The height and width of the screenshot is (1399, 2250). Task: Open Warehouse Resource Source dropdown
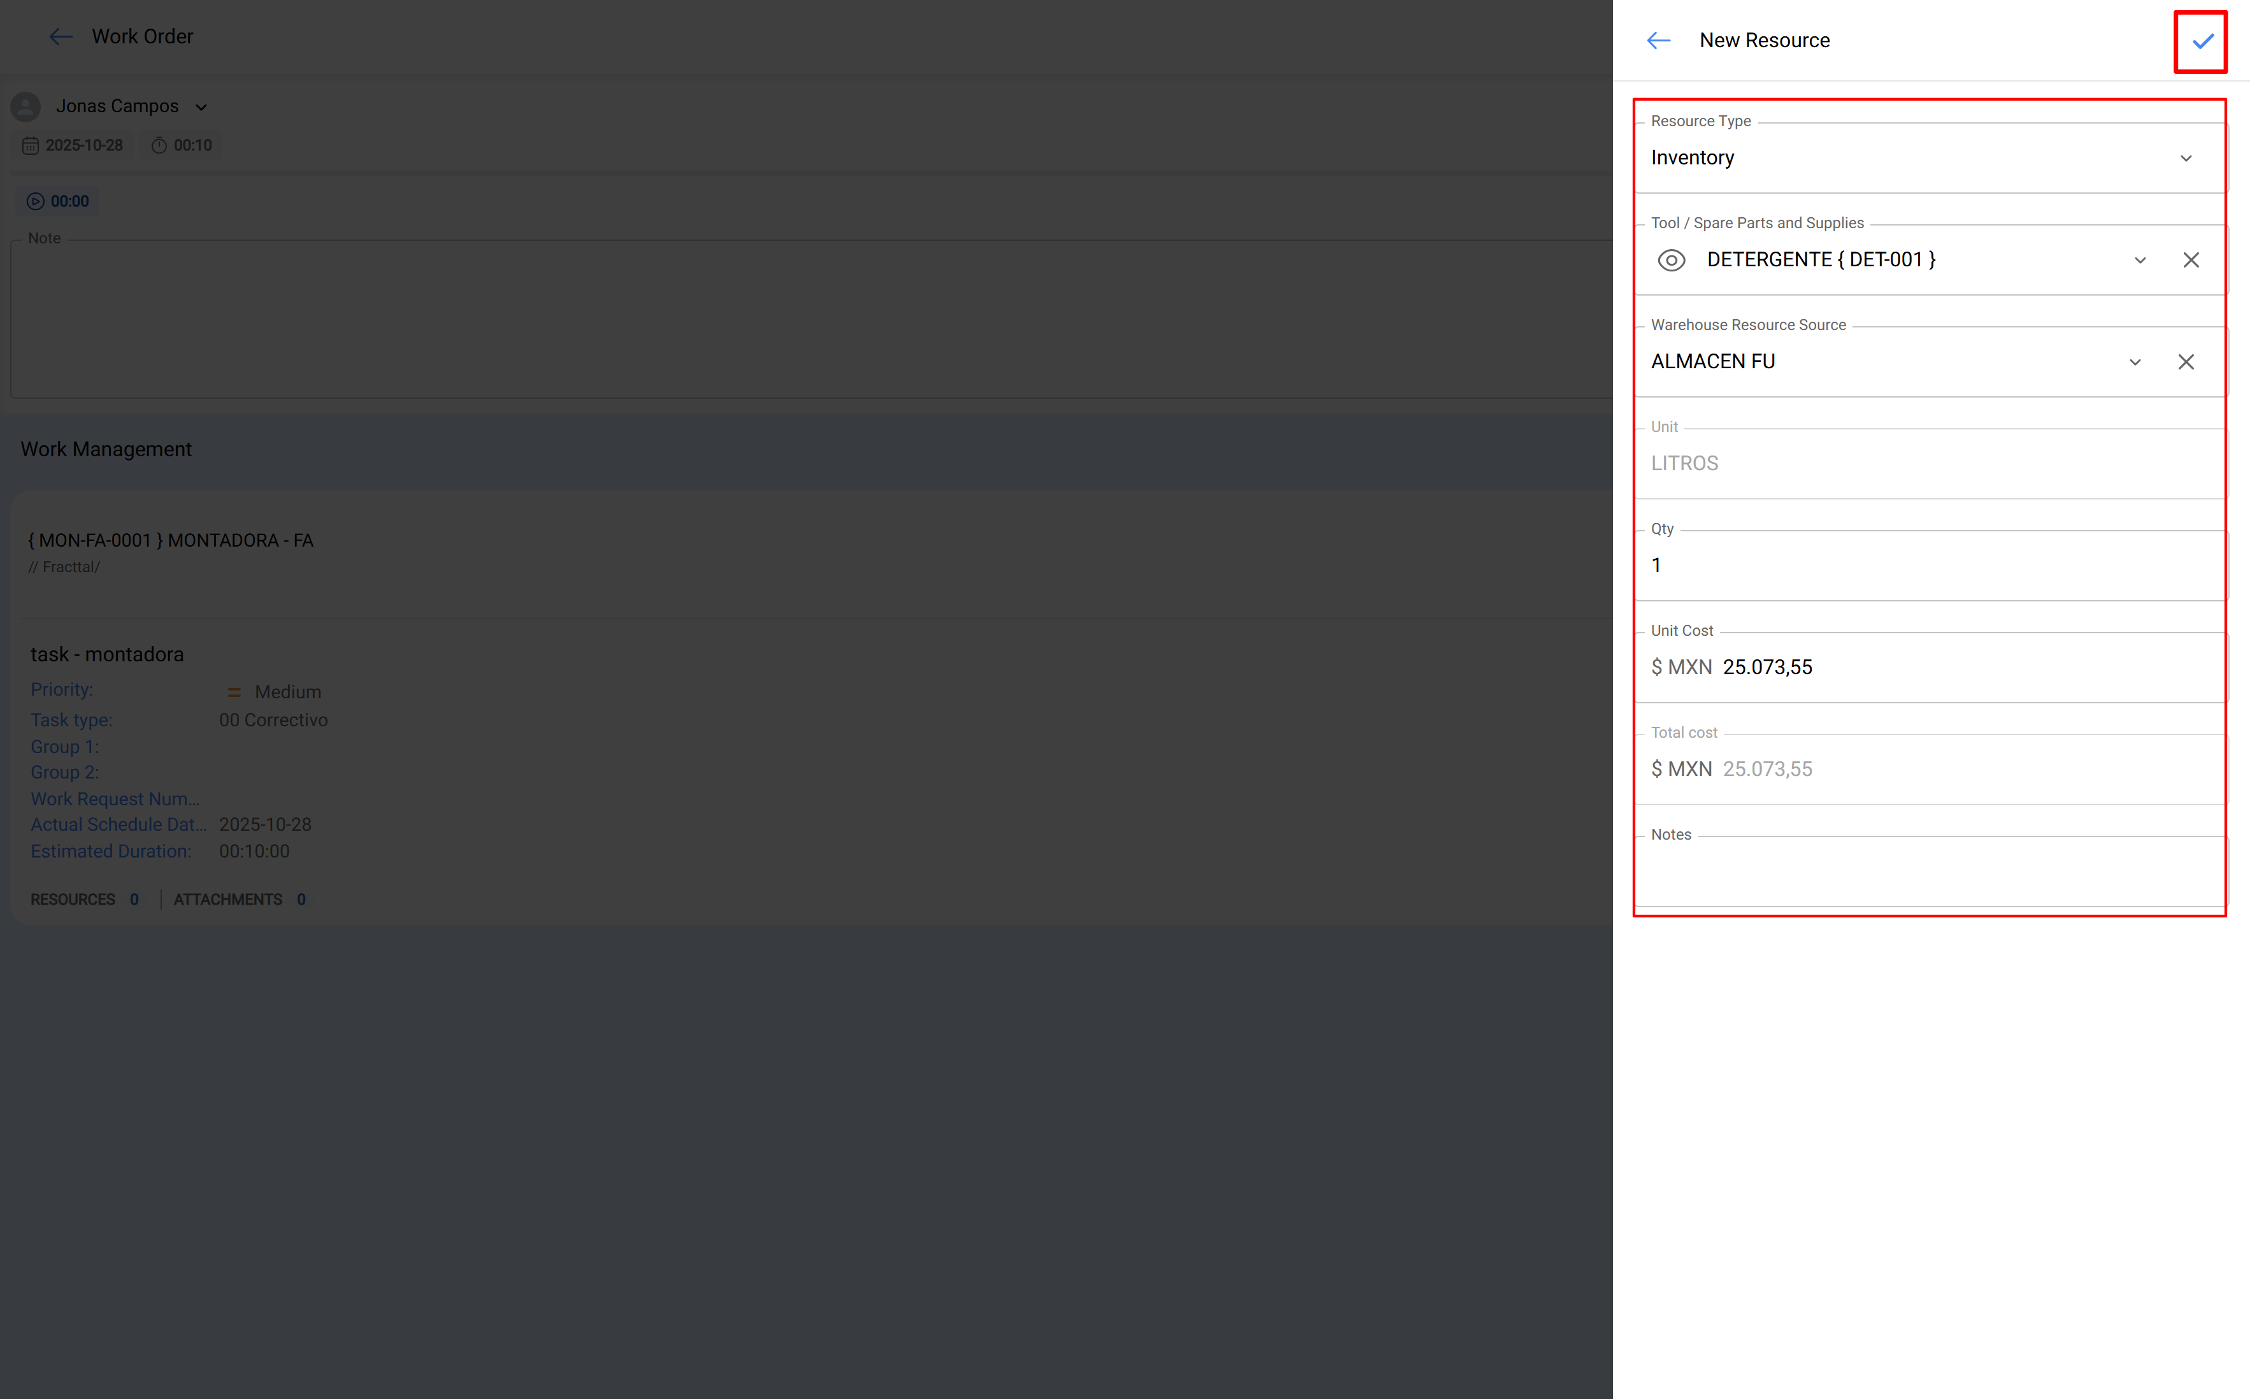[2135, 362]
